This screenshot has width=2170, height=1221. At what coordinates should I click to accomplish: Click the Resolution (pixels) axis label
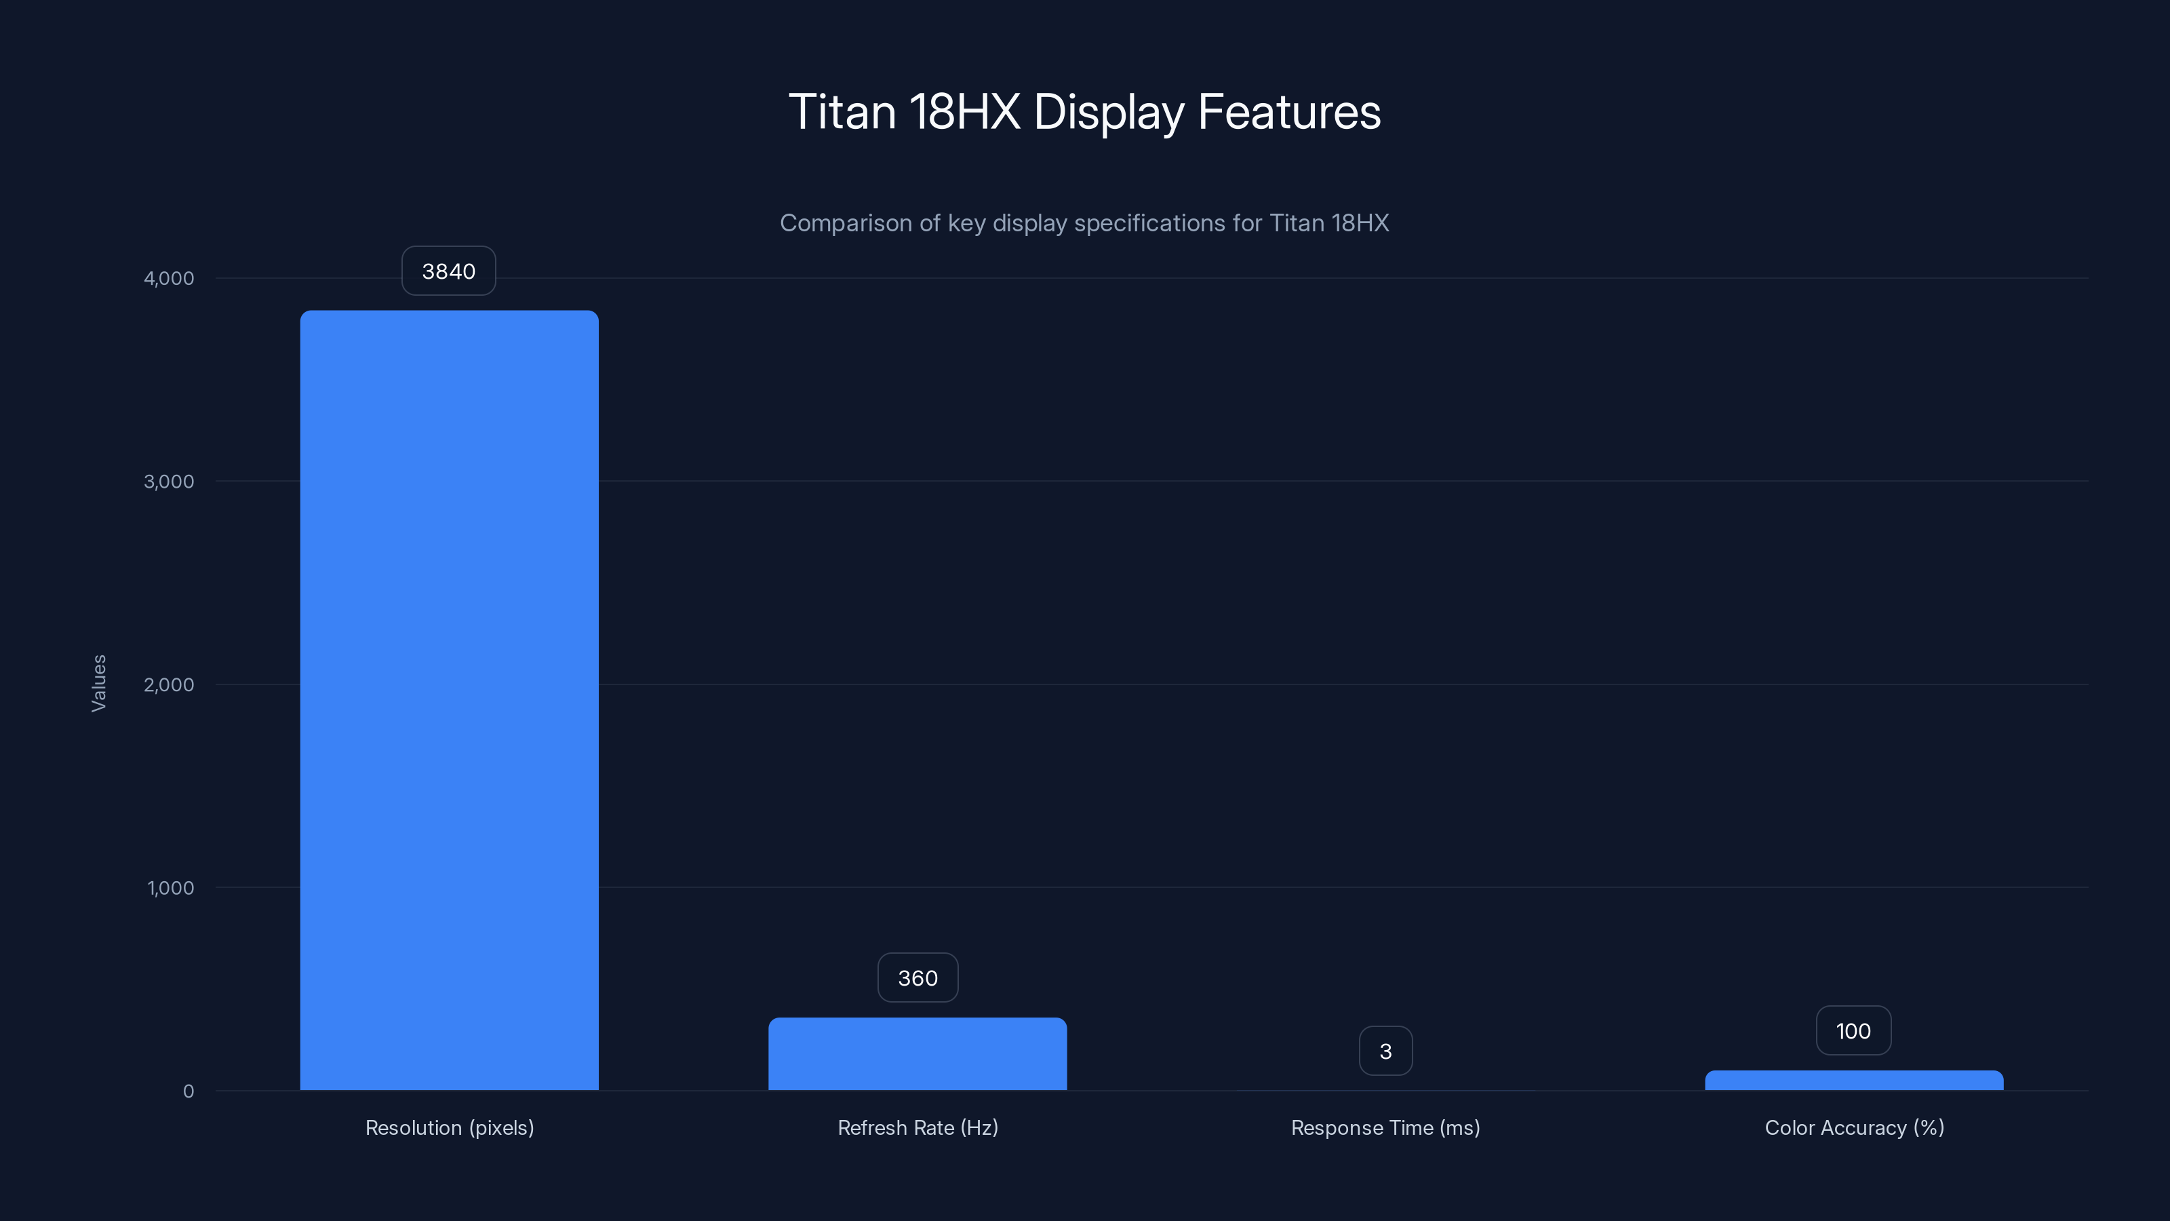pyautogui.click(x=450, y=1127)
